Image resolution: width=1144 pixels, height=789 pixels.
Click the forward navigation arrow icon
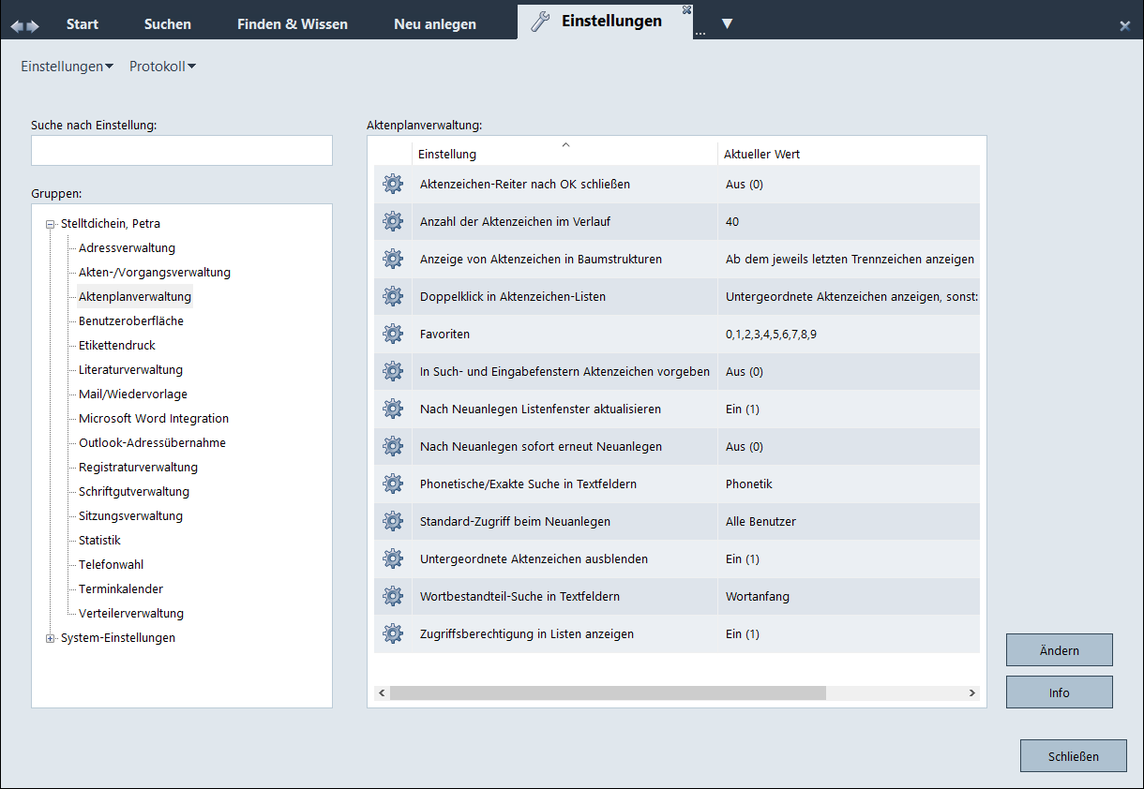34,25
